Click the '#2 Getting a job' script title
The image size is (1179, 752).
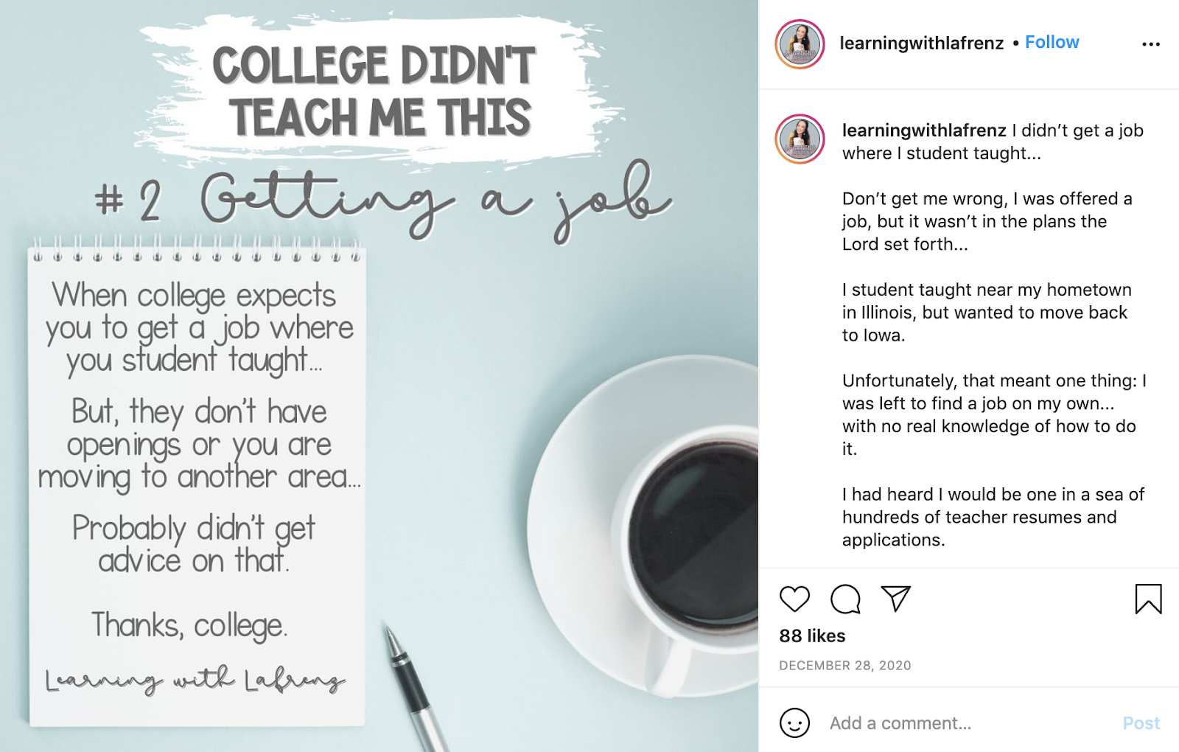tap(382, 199)
